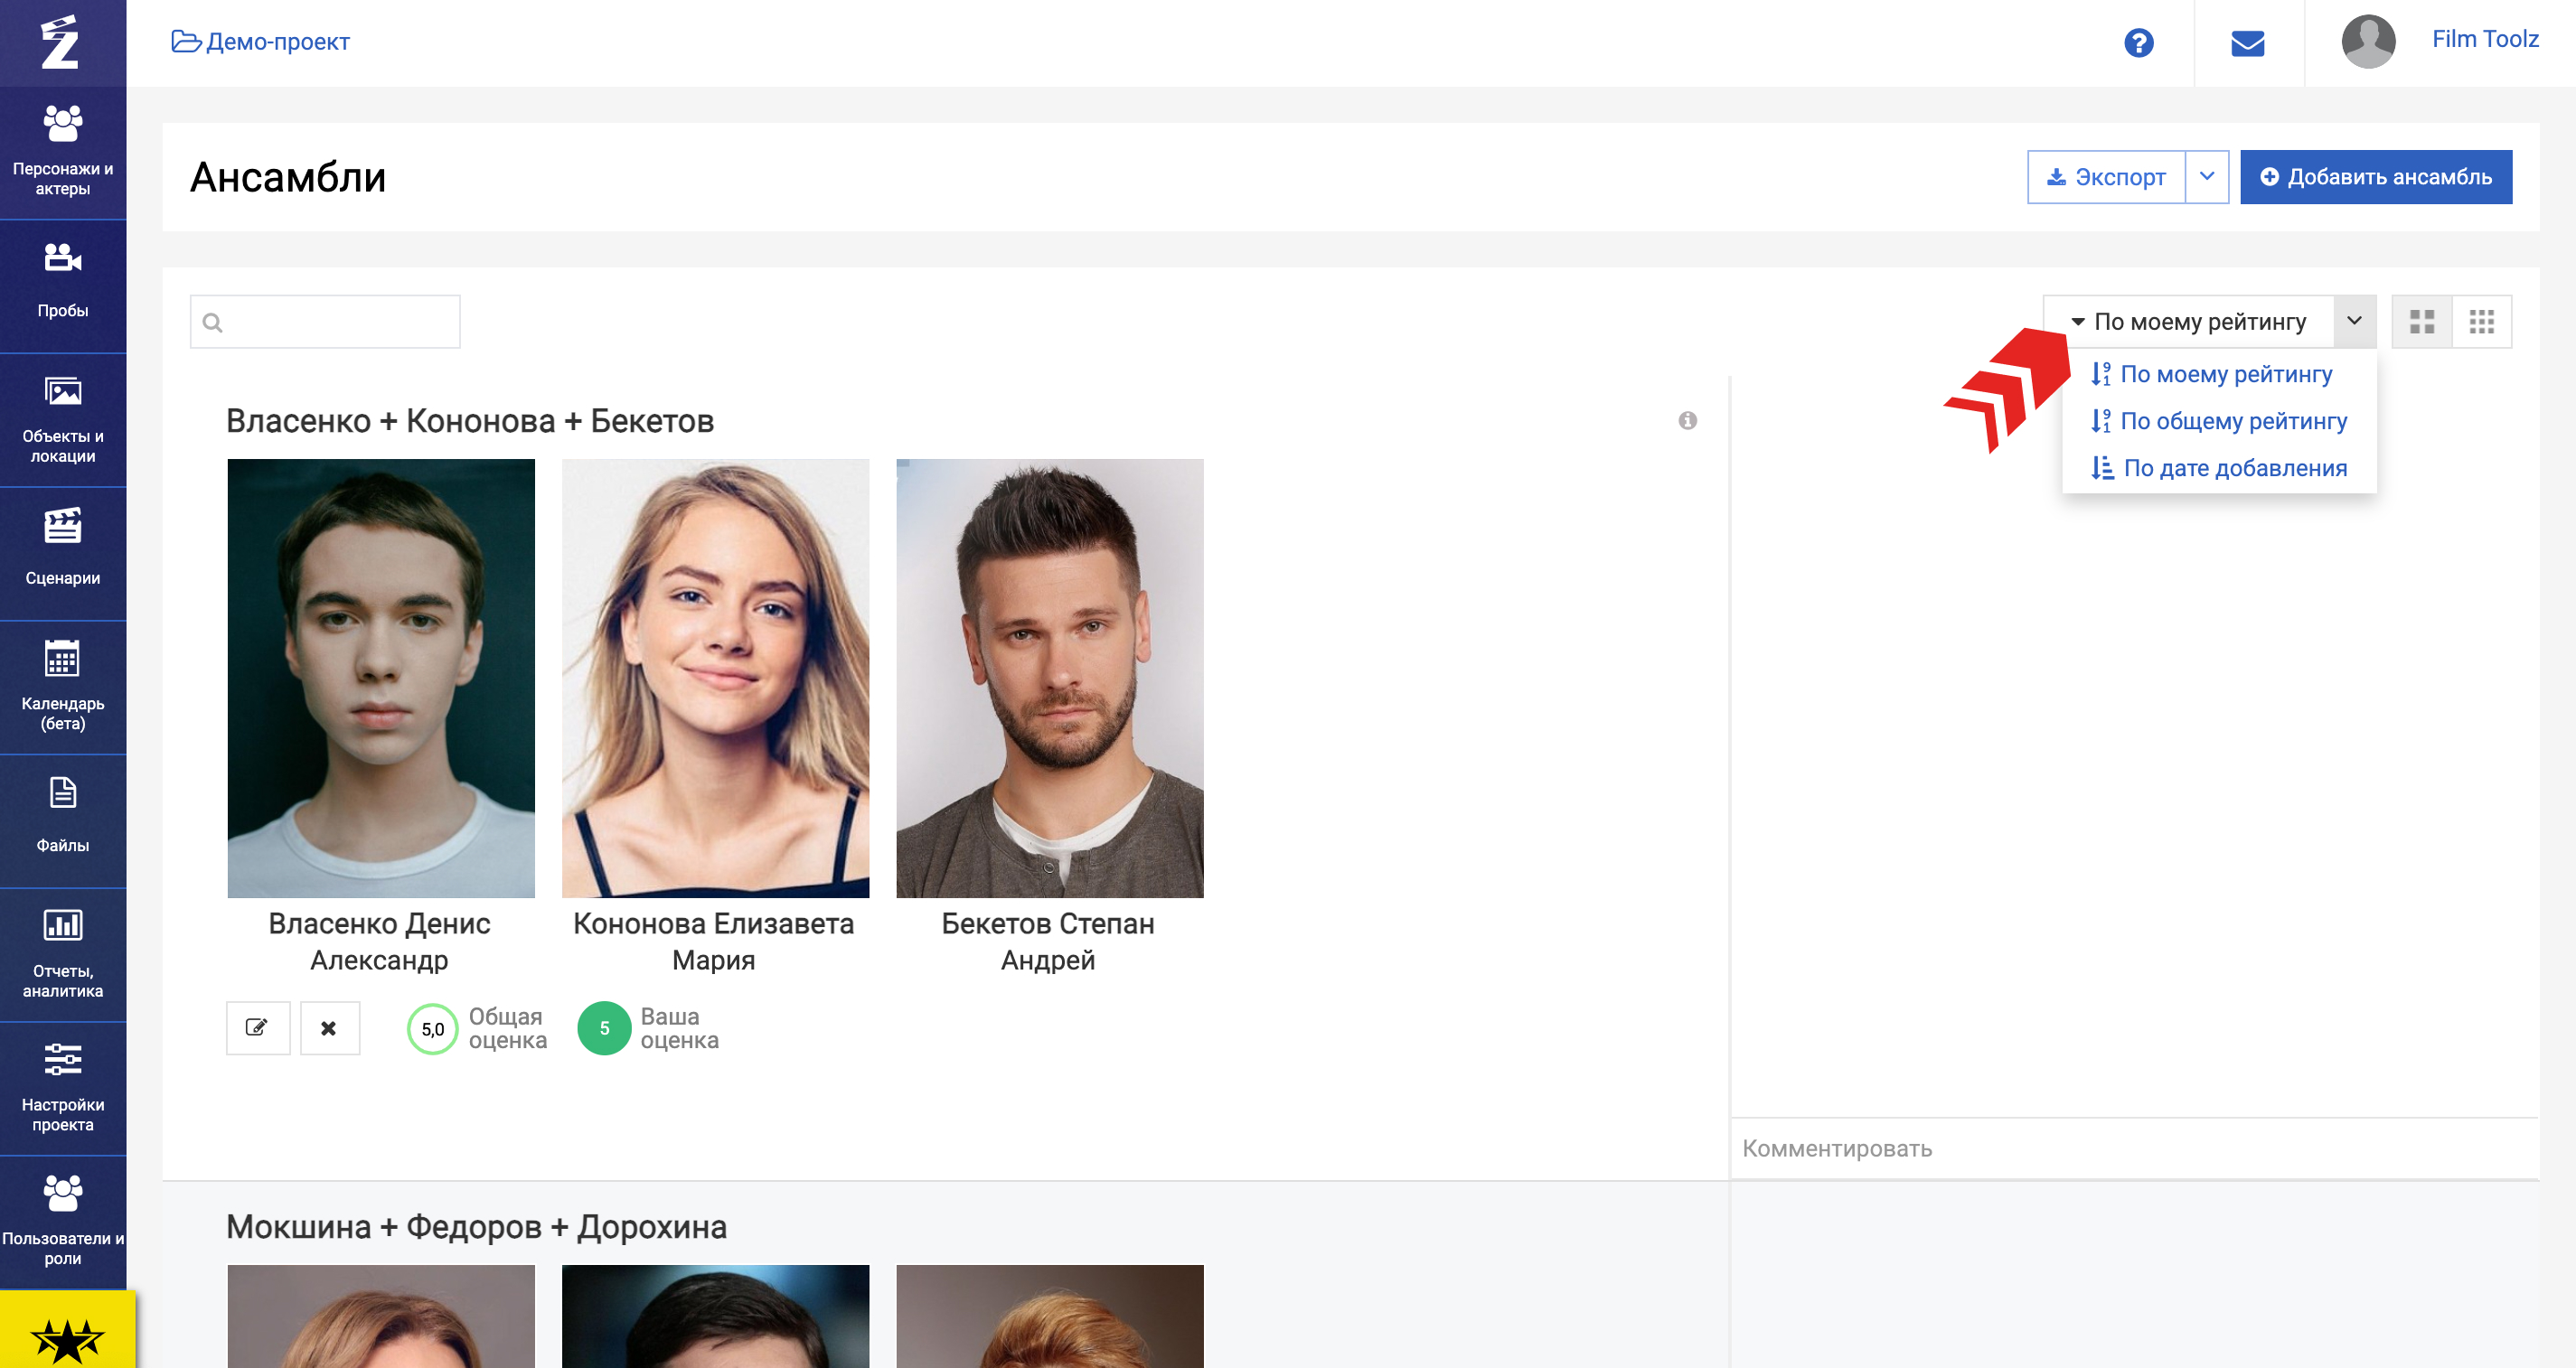Open Пользователи и роли section
The width and height of the screenshot is (2576, 1368).
63,1222
